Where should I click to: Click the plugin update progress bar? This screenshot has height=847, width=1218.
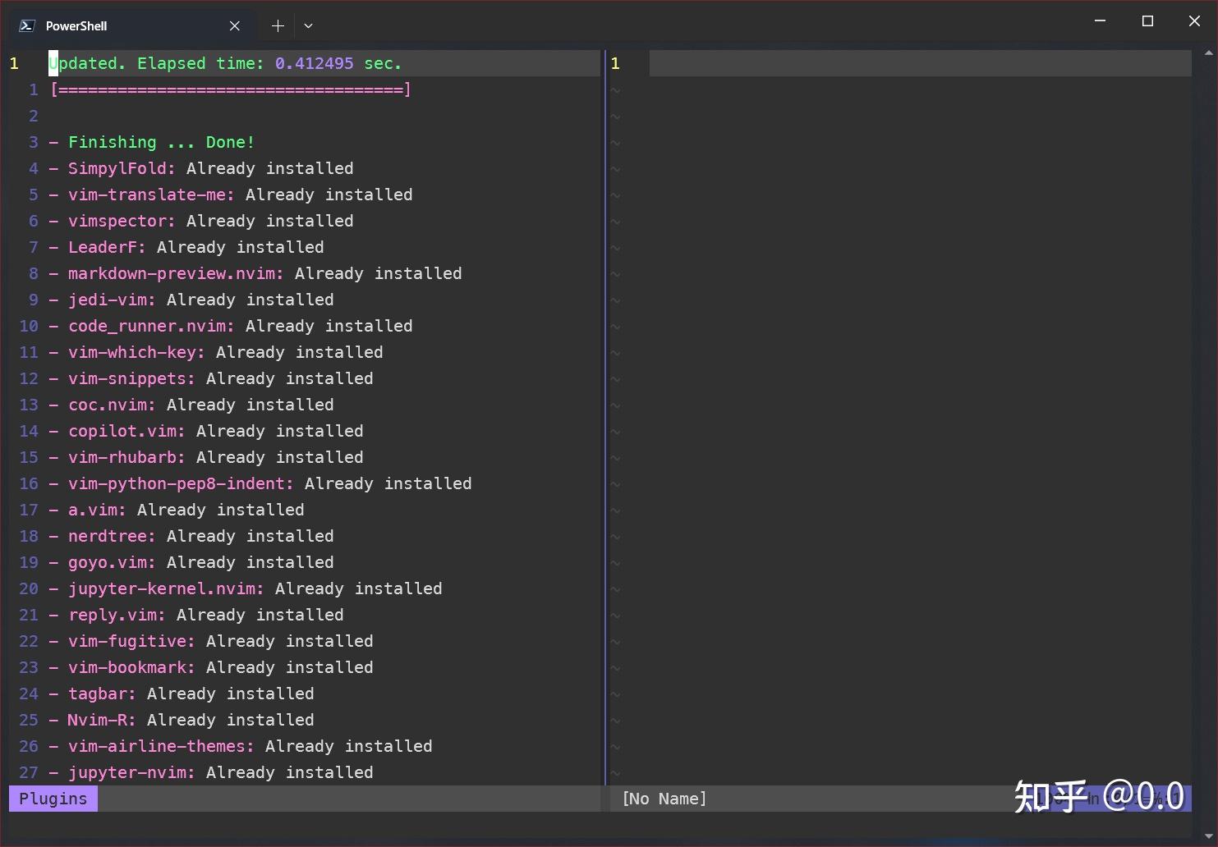coord(230,89)
